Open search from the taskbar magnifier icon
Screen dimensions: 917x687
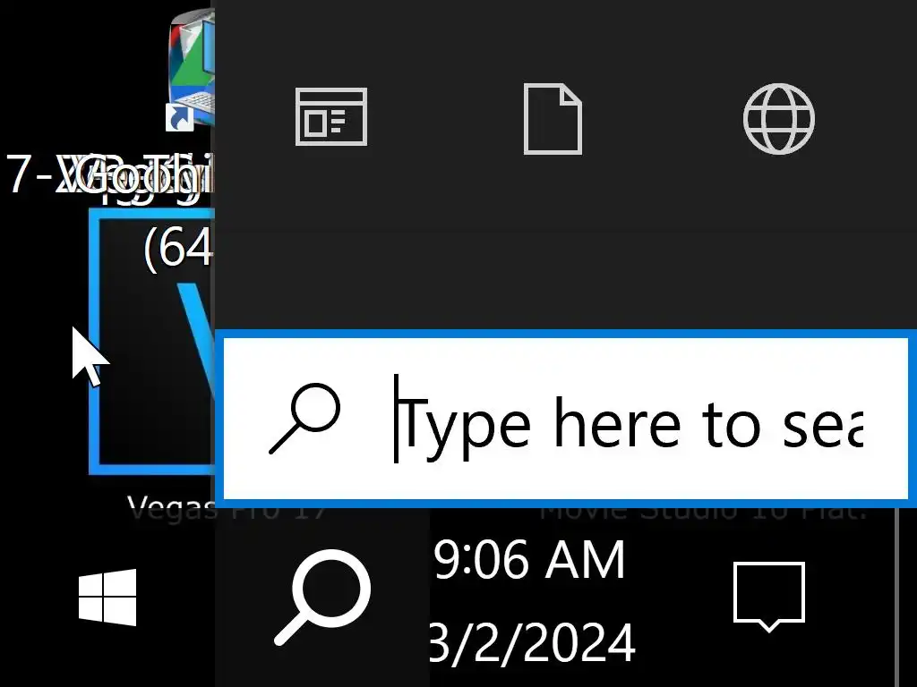tap(322, 597)
